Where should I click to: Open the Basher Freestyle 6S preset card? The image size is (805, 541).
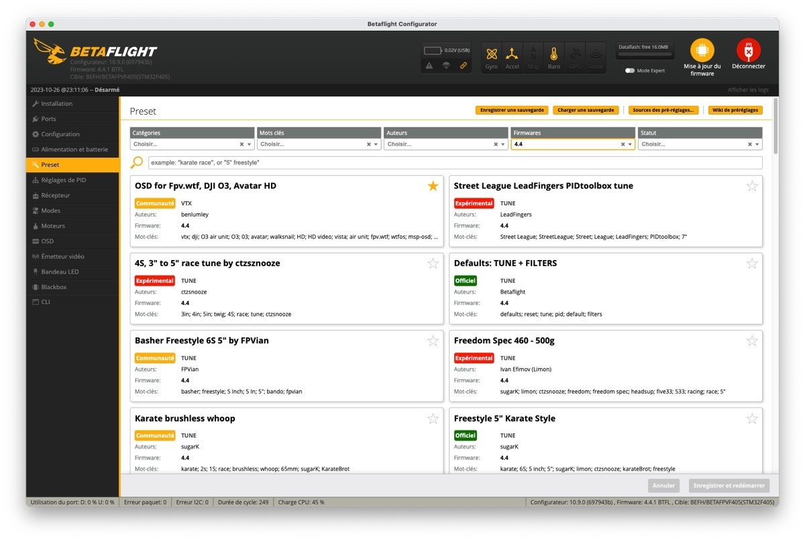[x=287, y=366]
